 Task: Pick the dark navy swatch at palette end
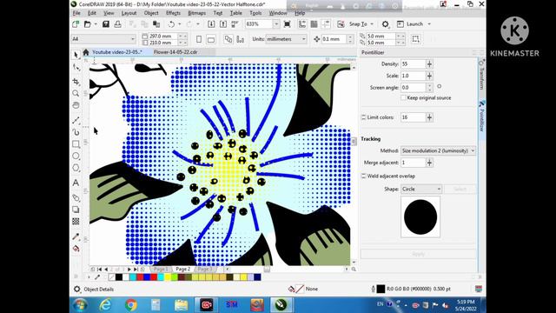(258, 277)
